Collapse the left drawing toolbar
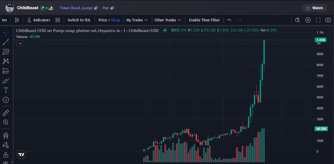This screenshot has width=334, height=164. (12, 162)
